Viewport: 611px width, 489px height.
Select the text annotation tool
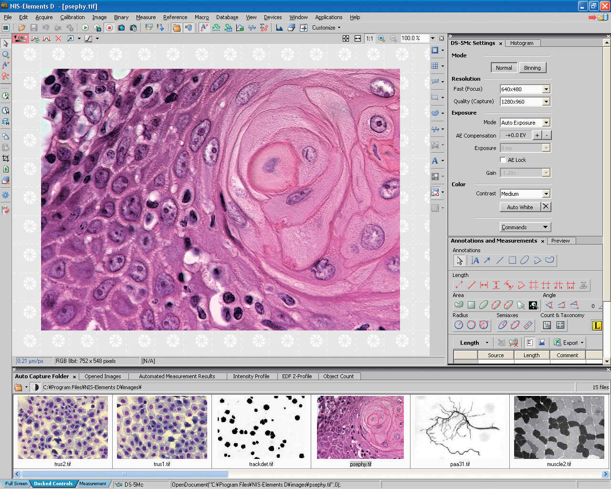click(x=474, y=260)
